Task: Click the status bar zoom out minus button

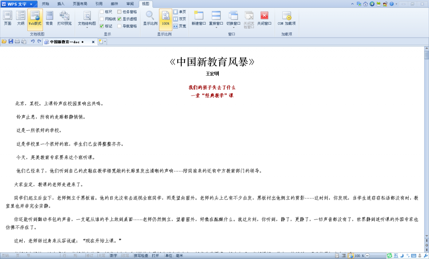Action: [x=367, y=256]
